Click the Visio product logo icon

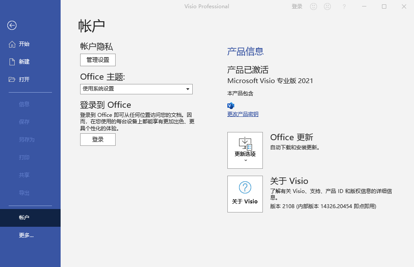pyautogui.click(x=231, y=106)
